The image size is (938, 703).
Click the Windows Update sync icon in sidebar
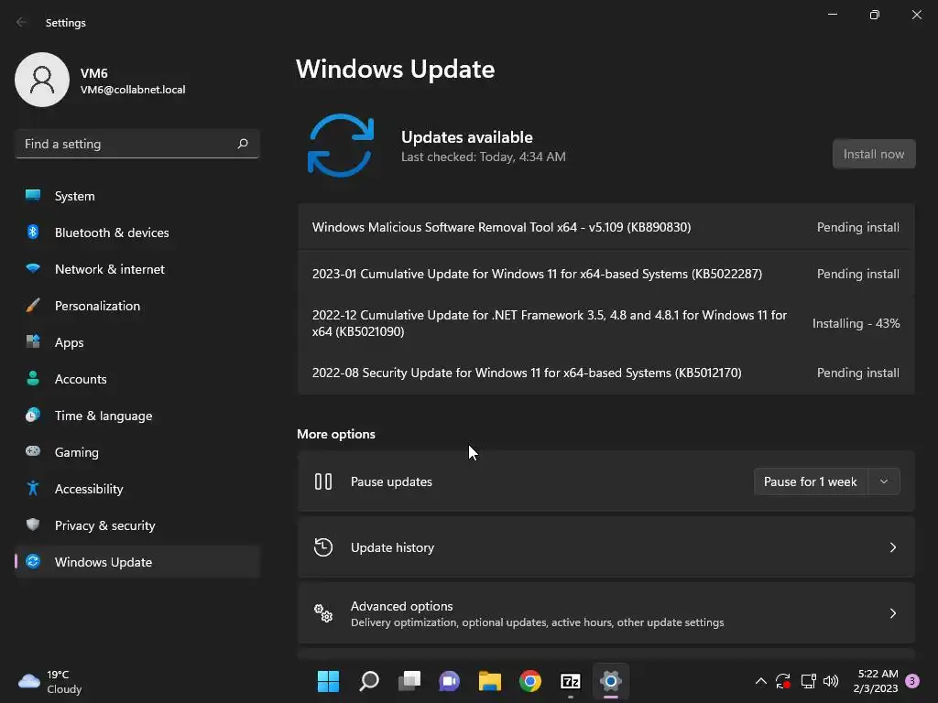pos(33,561)
